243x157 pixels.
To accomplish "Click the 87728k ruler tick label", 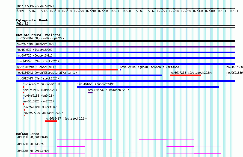I will point(174,11).
